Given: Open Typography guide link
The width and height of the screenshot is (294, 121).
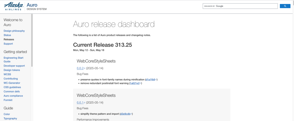Looking at the screenshot, I should [10, 119].
